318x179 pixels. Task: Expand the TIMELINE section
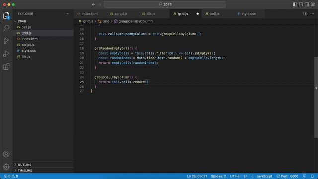(25, 170)
